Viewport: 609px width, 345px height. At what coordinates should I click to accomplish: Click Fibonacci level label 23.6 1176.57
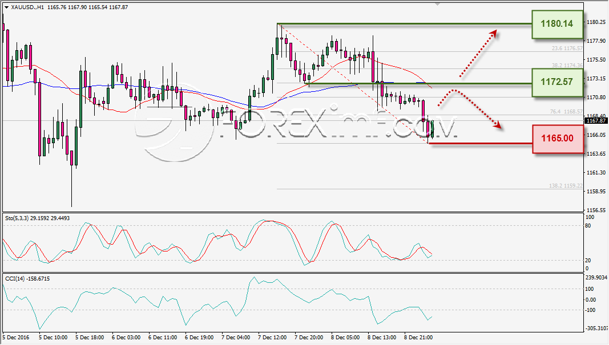[567, 48]
